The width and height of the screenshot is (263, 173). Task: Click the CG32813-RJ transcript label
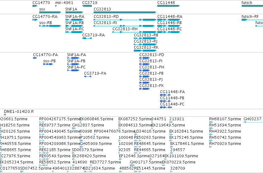[x=146, y=41]
